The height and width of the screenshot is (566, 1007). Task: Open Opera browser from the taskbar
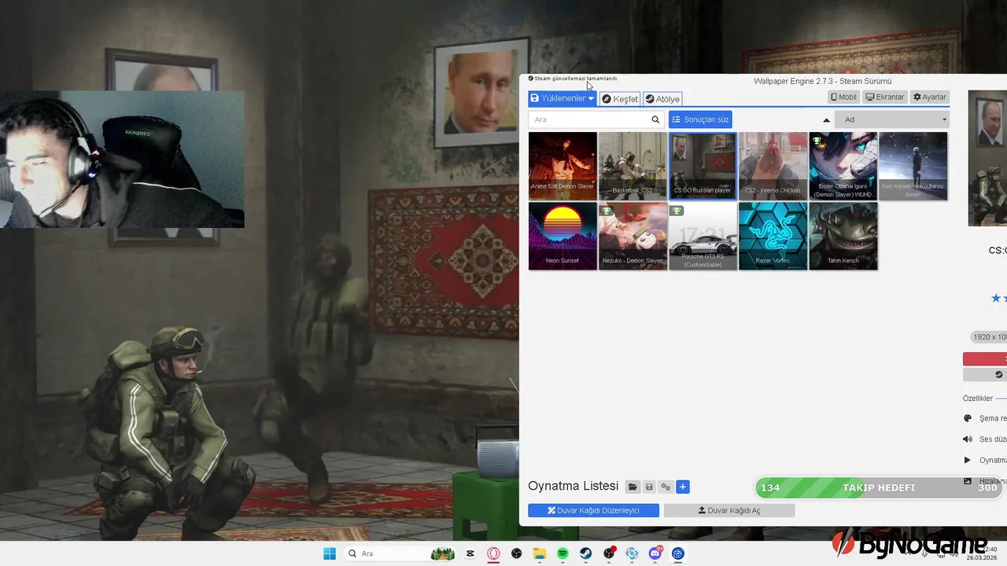(x=493, y=553)
